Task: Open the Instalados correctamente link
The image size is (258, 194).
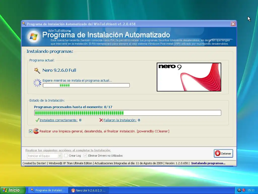Action: pyautogui.click(x=58, y=120)
